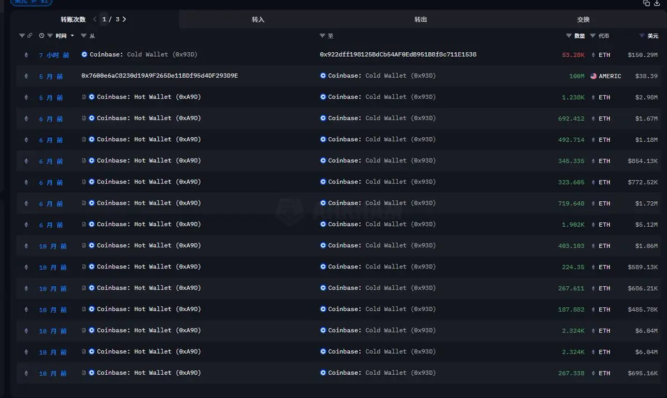Open the 数量 (amount) column filter icon

tap(569, 36)
